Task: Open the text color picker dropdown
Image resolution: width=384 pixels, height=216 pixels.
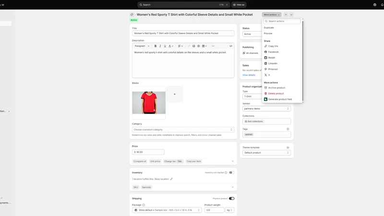Action: pyautogui.click(x=171, y=46)
